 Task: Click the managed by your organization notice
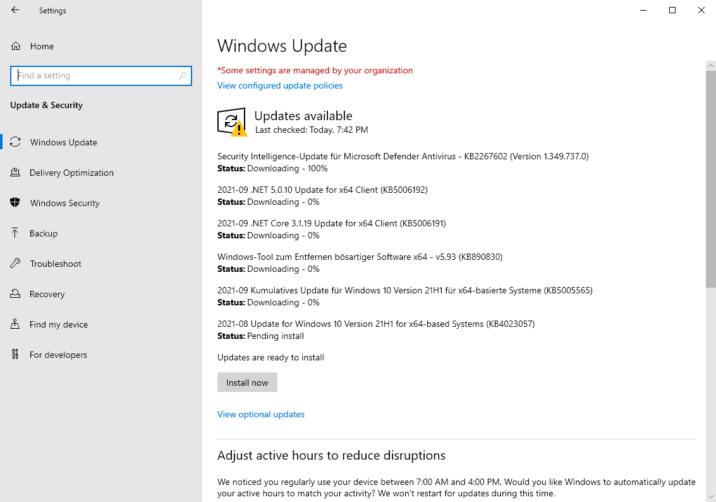[x=315, y=70]
